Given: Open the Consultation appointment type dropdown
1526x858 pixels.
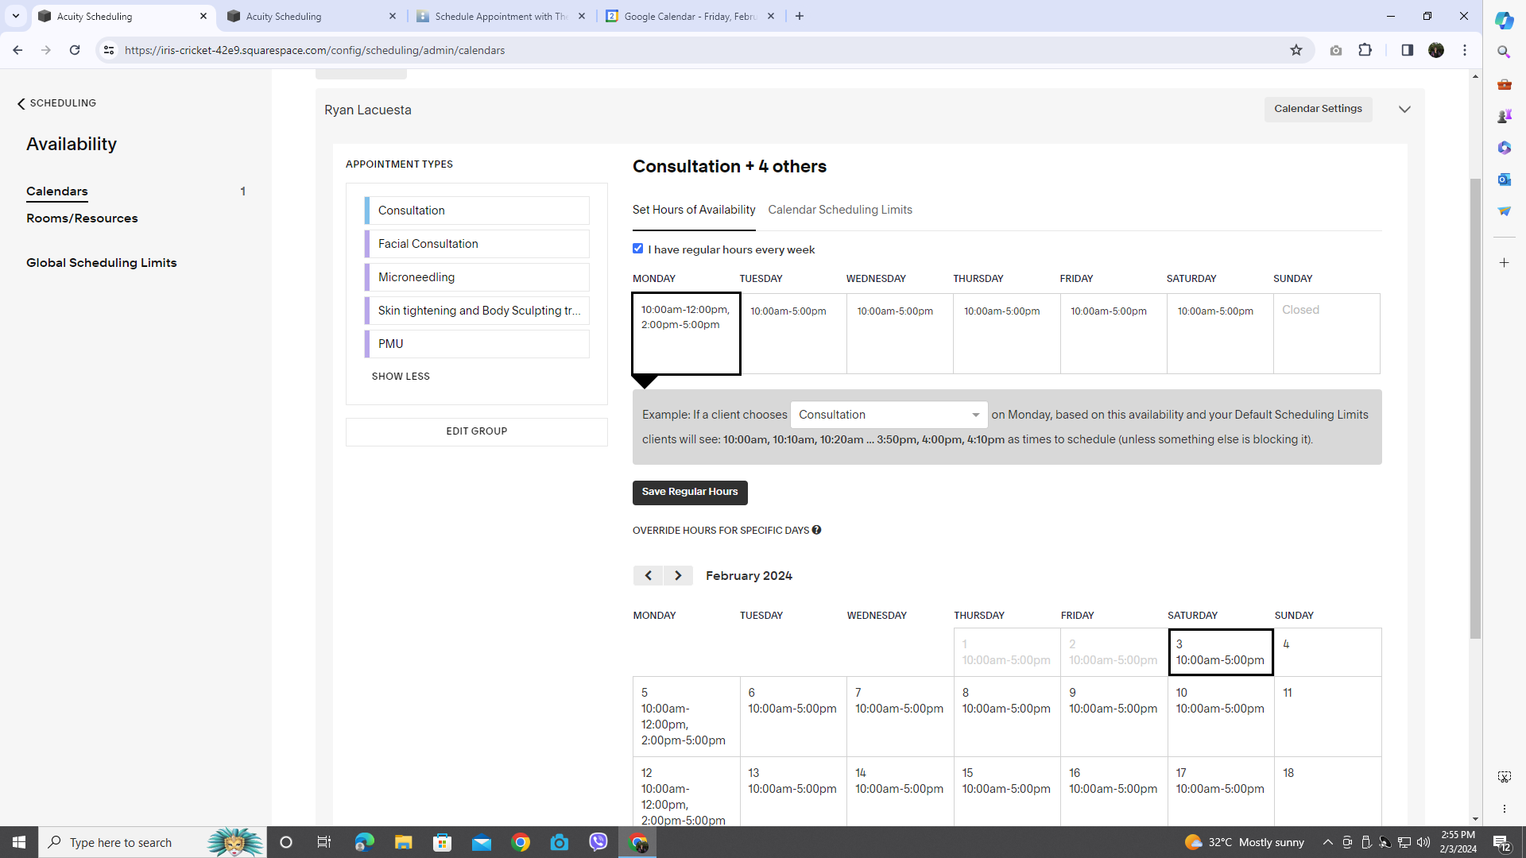Looking at the screenshot, I should coord(889,415).
